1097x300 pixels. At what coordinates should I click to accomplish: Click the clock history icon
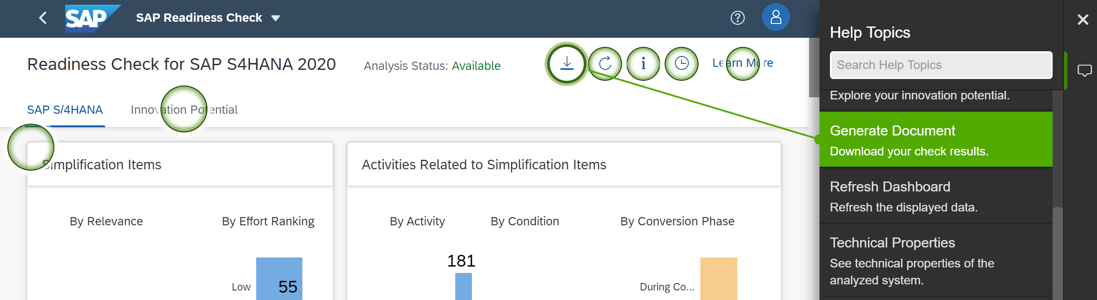point(682,64)
